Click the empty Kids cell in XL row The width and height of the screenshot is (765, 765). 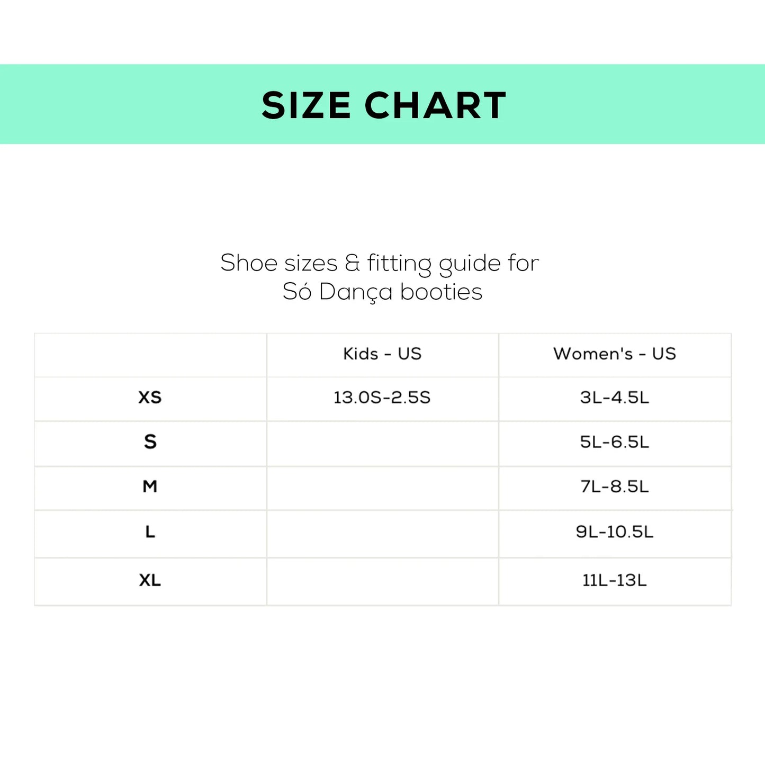click(x=382, y=581)
